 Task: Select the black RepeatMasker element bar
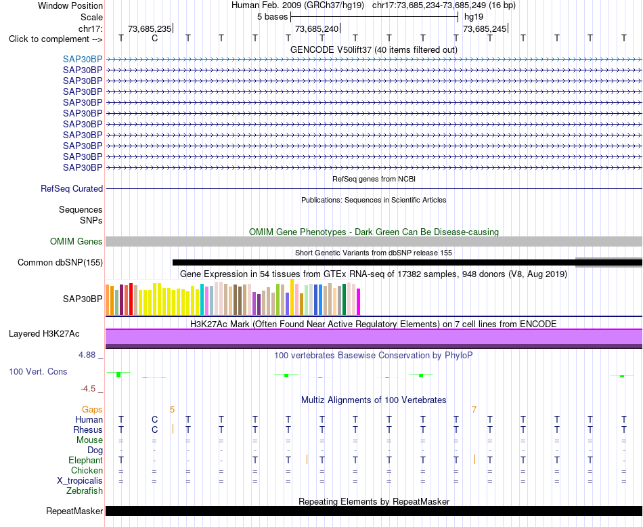(x=374, y=511)
